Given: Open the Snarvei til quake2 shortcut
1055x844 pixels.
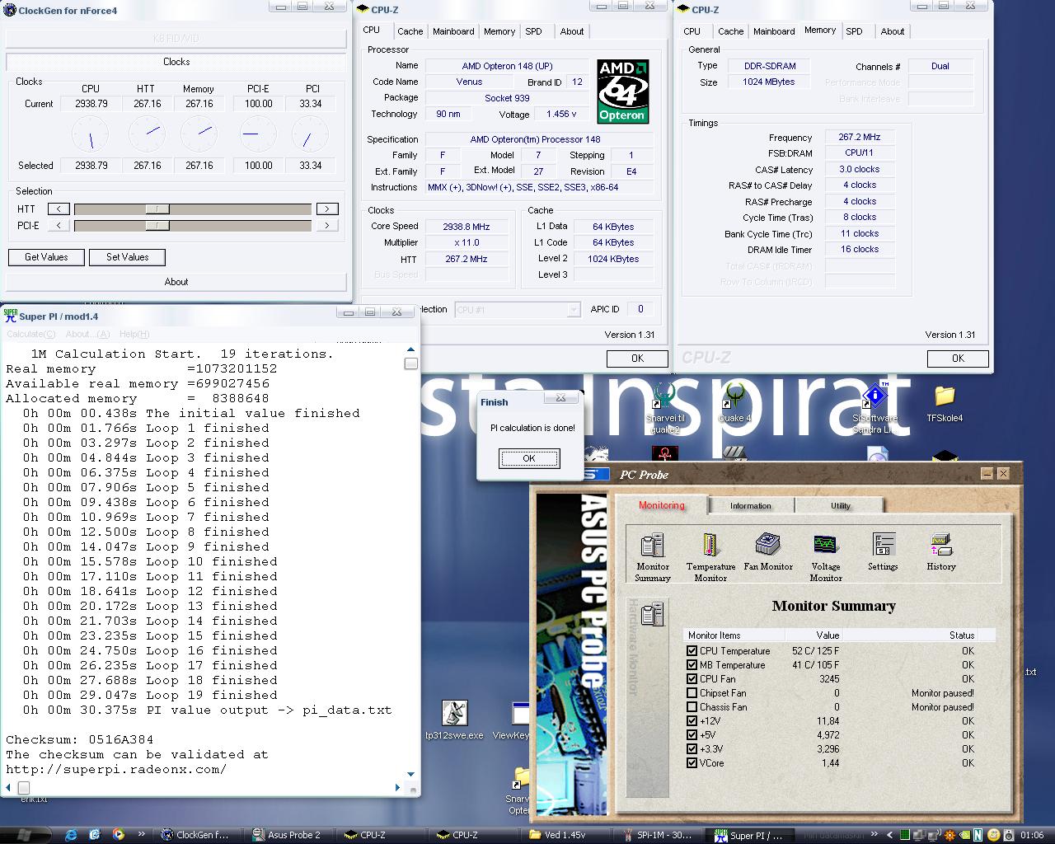Looking at the screenshot, I should 663,408.
